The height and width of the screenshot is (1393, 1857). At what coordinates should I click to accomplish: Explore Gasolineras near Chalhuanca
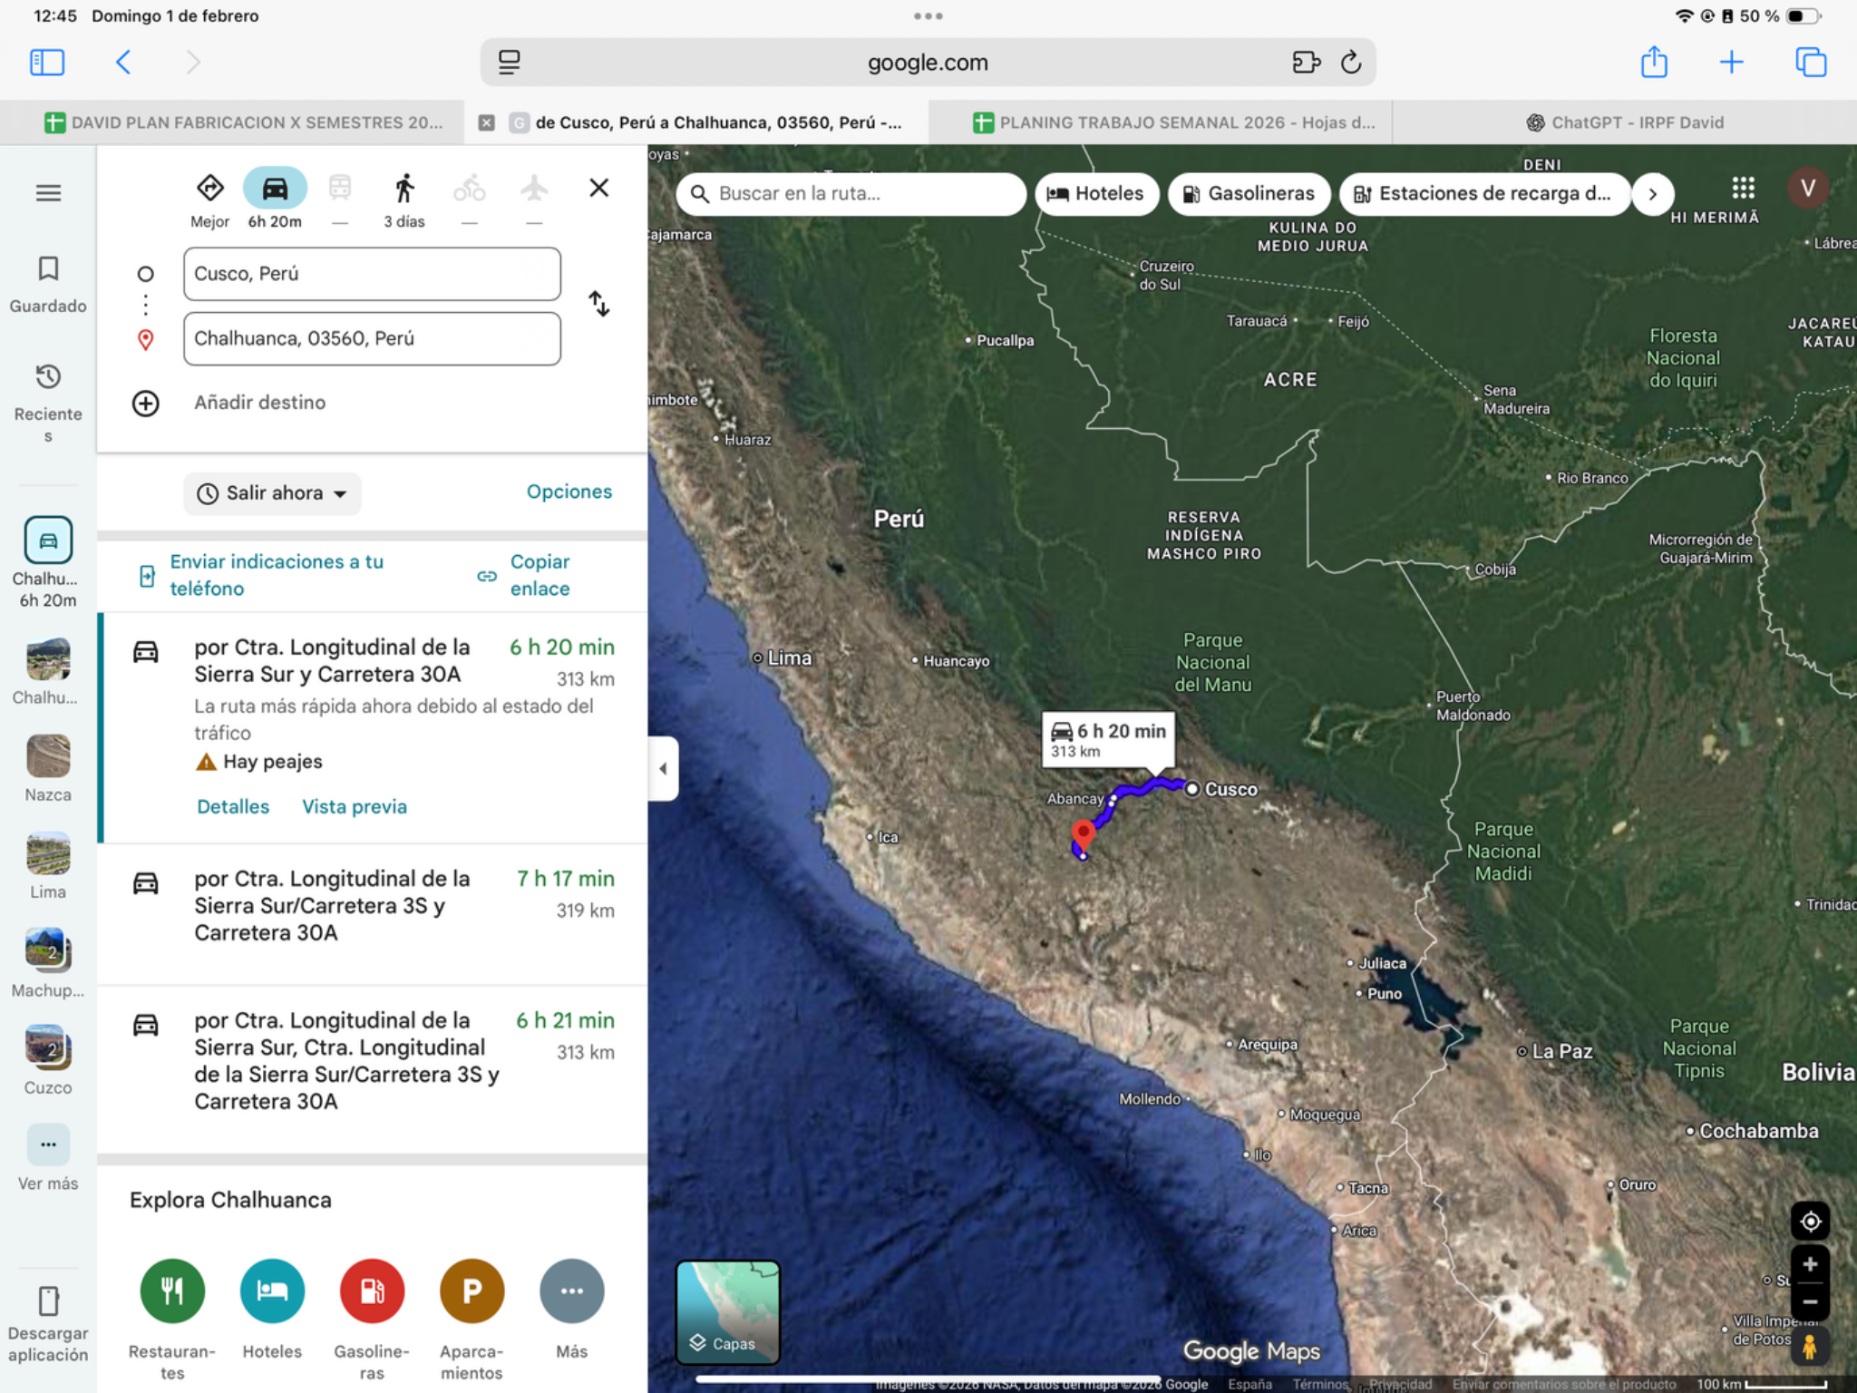click(x=372, y=1291)
